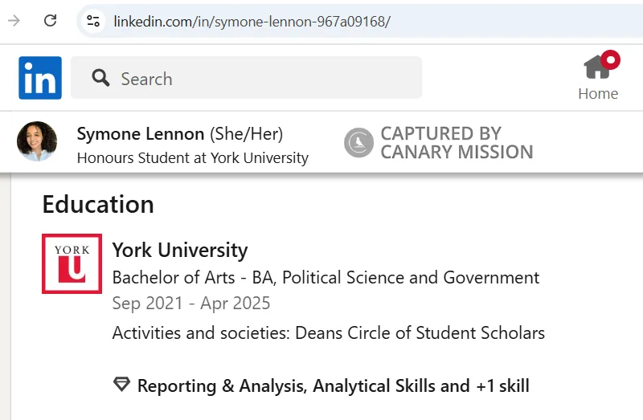Open the York University education entry
Screen dimensions: 643x420
180,250
